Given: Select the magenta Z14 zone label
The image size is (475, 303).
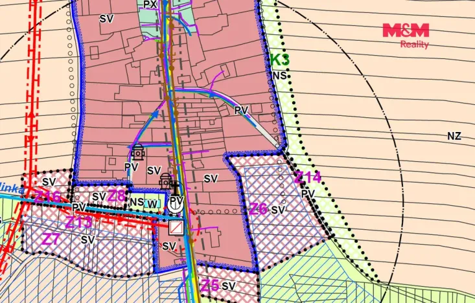Looking at the screenshot, I should (x=307, y=177).
